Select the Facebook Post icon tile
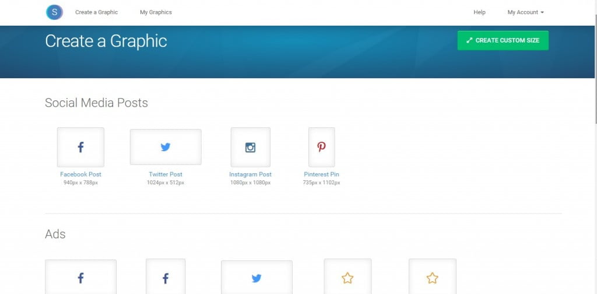This screenshot has height=294, width=597. (80, 147)
